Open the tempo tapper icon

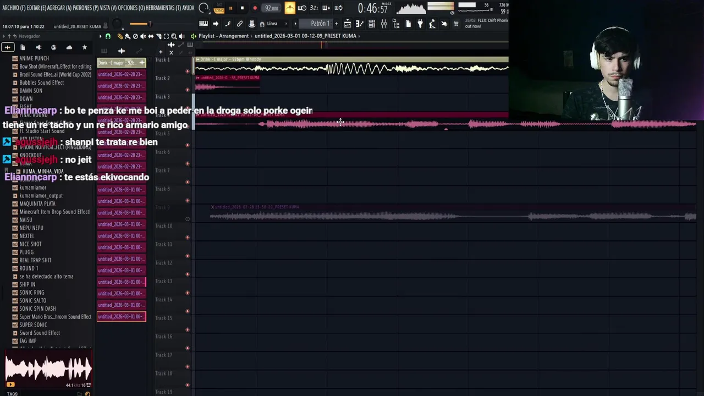[432, 24]
